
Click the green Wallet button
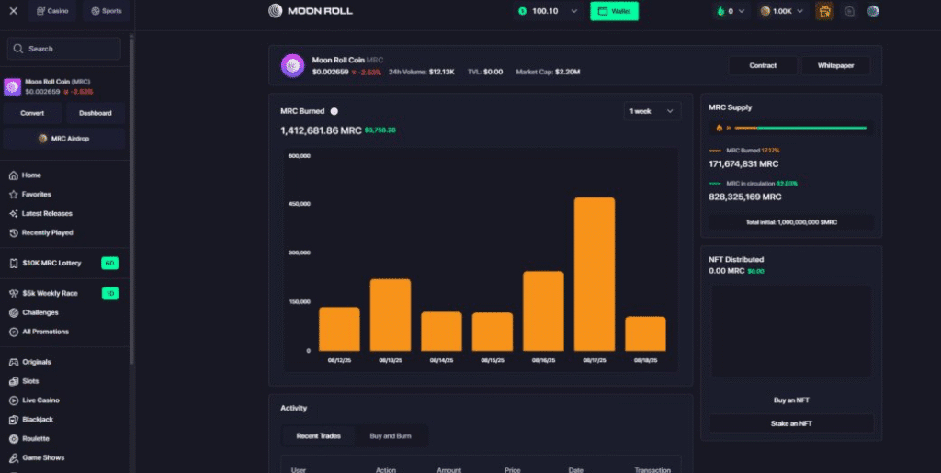(614, 11)
